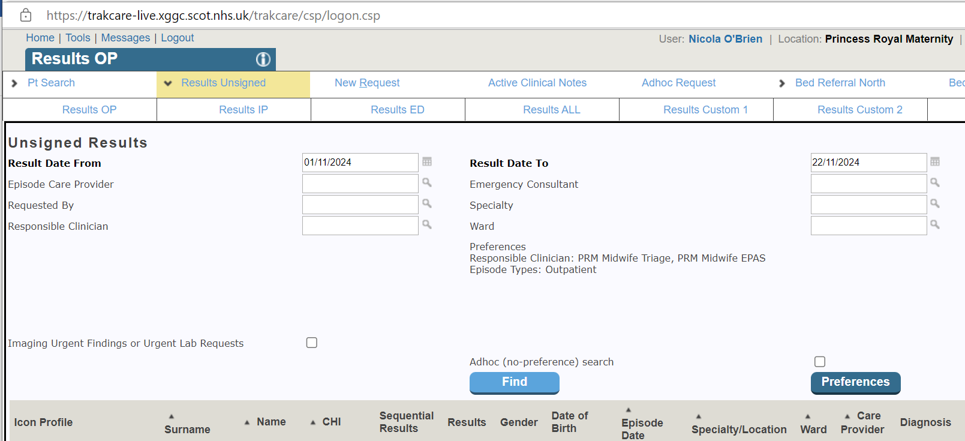The width and height of the screenshot is (965, 441).
Task: Click lookup magnifier for Ward field
Action: [935, 225]
